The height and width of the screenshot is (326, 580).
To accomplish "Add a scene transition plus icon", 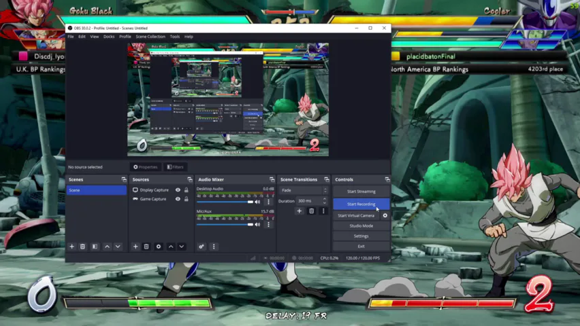I will click(300, 211).
